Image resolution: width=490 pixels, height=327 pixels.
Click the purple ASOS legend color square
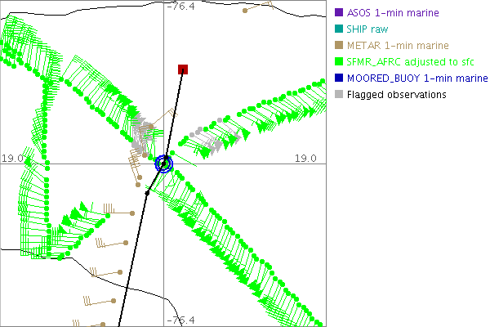point(339,13)
